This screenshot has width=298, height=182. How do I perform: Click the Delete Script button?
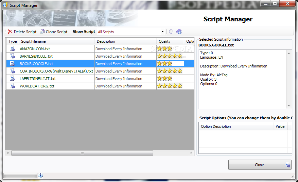22,32
